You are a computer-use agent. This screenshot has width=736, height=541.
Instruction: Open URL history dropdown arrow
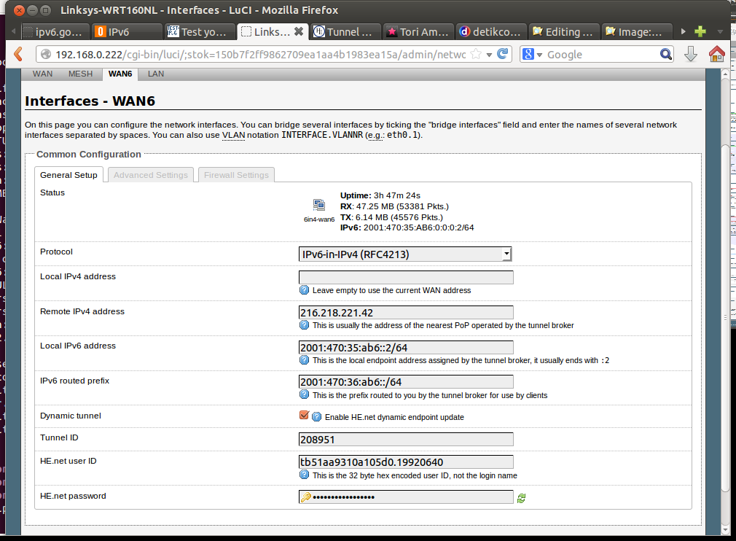(489, 55)
